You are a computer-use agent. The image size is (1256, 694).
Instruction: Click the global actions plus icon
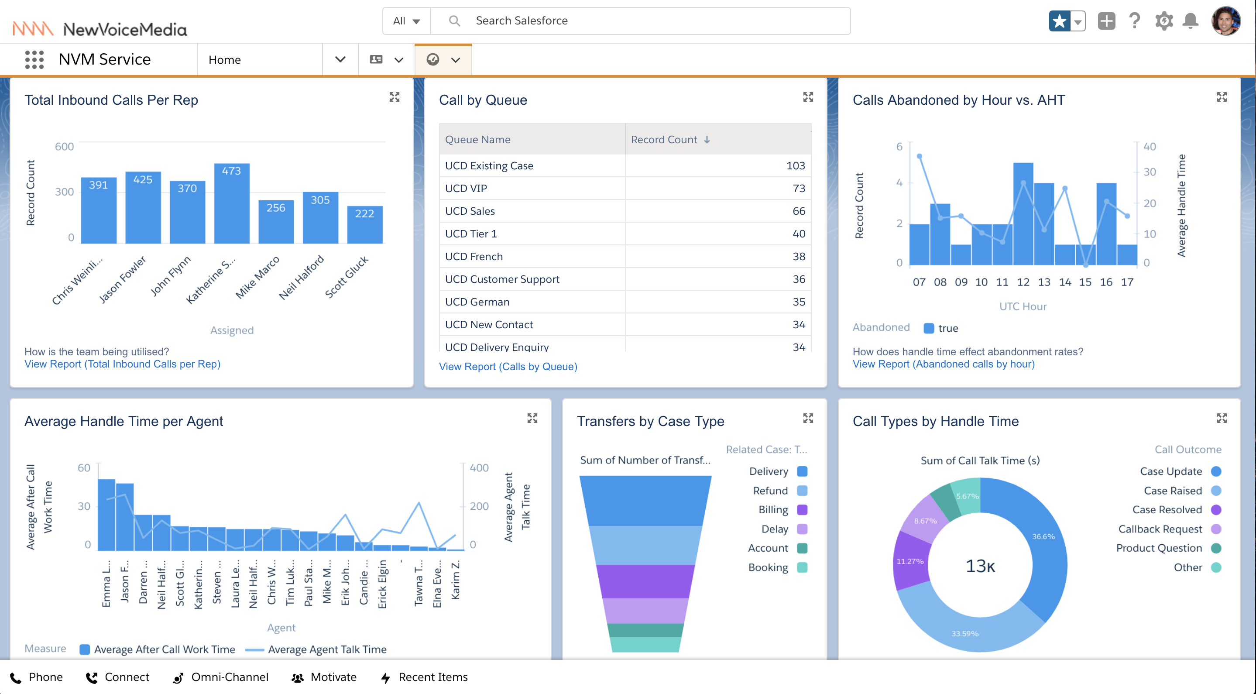1106,21
